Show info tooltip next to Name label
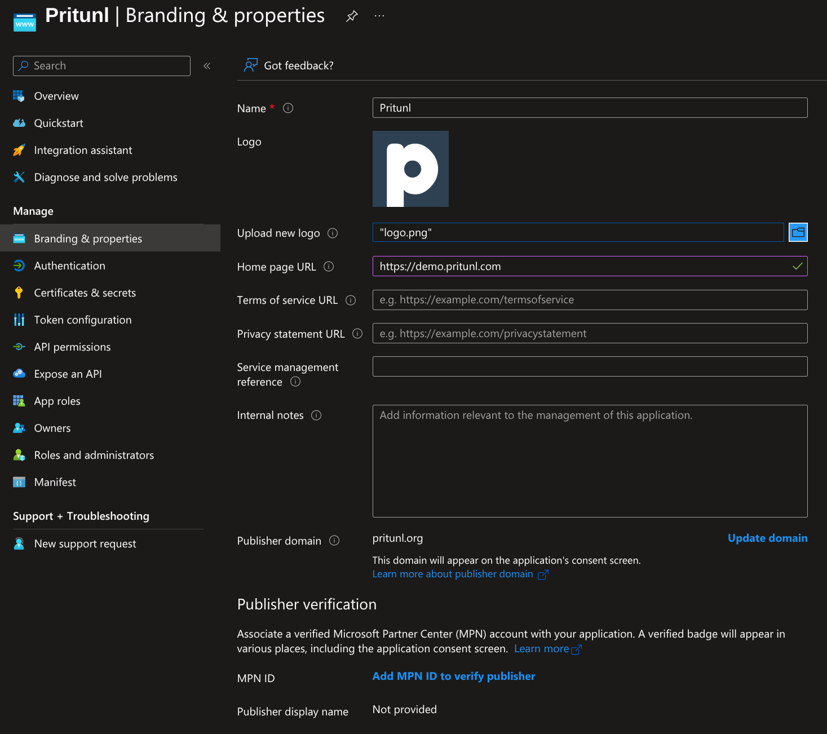 tap(288, 108)
